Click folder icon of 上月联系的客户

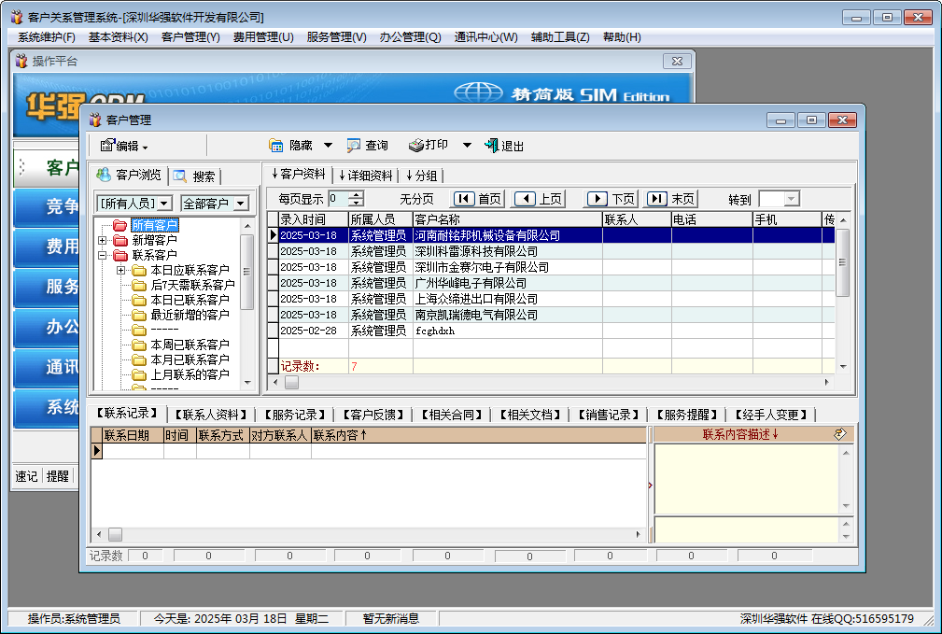coord(139,375)
